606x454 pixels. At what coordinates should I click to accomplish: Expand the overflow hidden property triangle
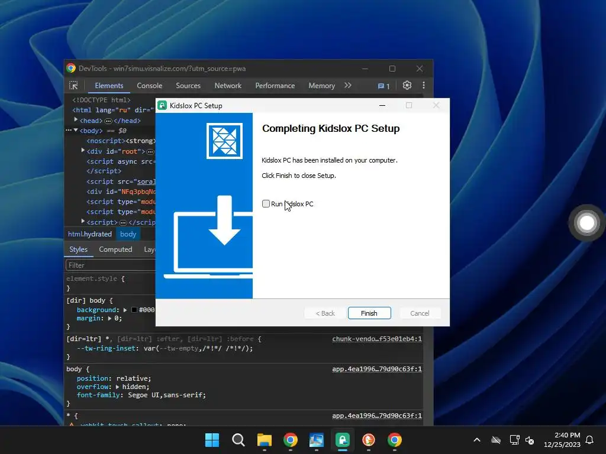pyautogui.click(x=118, y=387)
